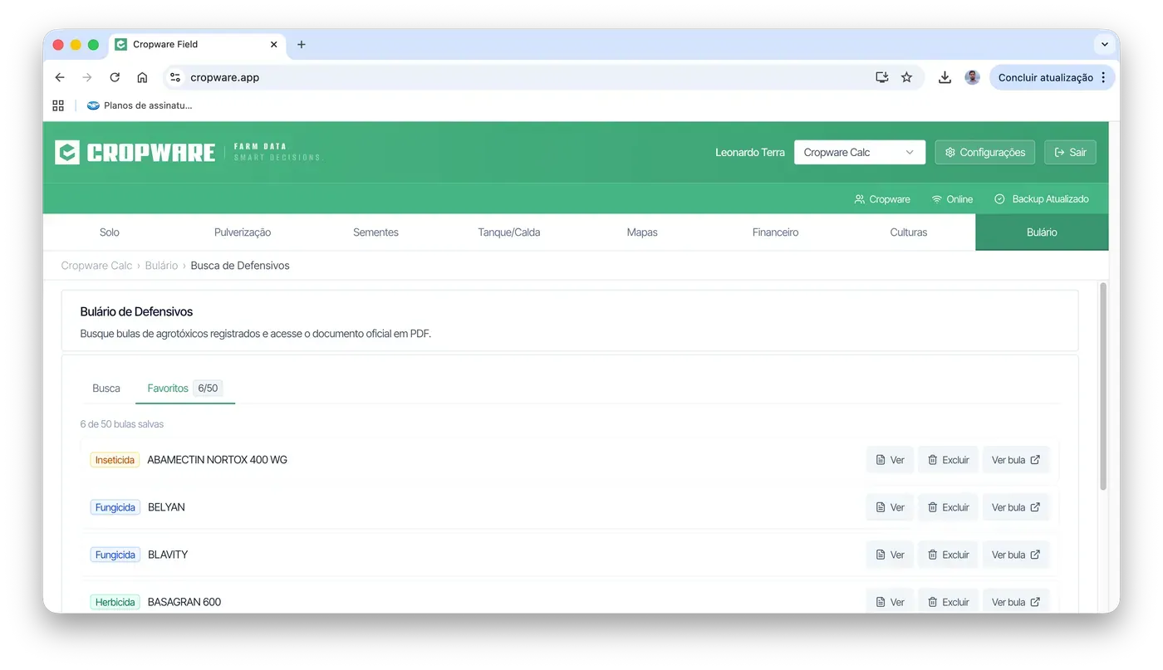The height and width of the screenshot is (670, 1163).
Task: Open the Planos de assinatu... bookmark
Action: point(140,105)
